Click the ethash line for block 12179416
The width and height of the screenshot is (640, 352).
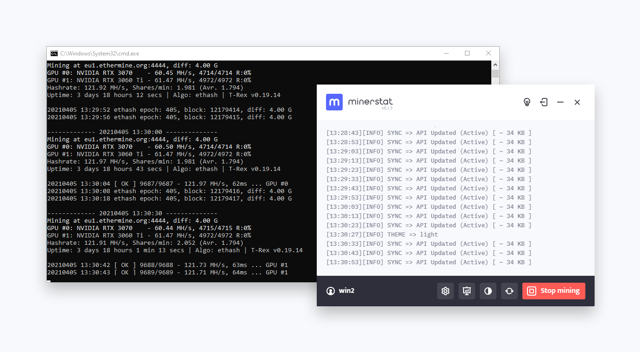[x=169, y=191]
